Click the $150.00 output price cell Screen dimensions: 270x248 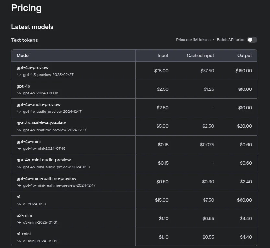point(243,71)
